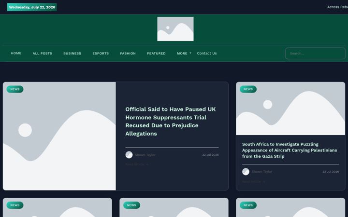The image size is (348, 217).
Task: Click the site logo image in header
Action: pyautogui.click(x=175, y=29)
